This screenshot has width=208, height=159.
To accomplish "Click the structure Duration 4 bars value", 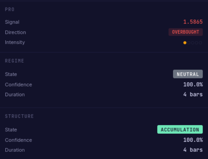I will click(193, 150).
